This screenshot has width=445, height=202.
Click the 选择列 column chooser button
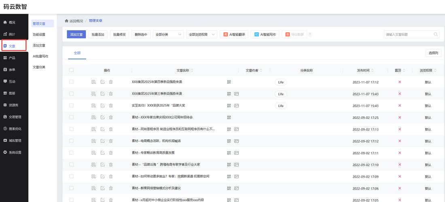(x=433, y=53)
